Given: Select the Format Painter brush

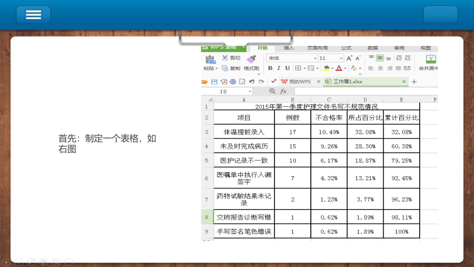Looking at the screenshot, I should click(251, 59).
